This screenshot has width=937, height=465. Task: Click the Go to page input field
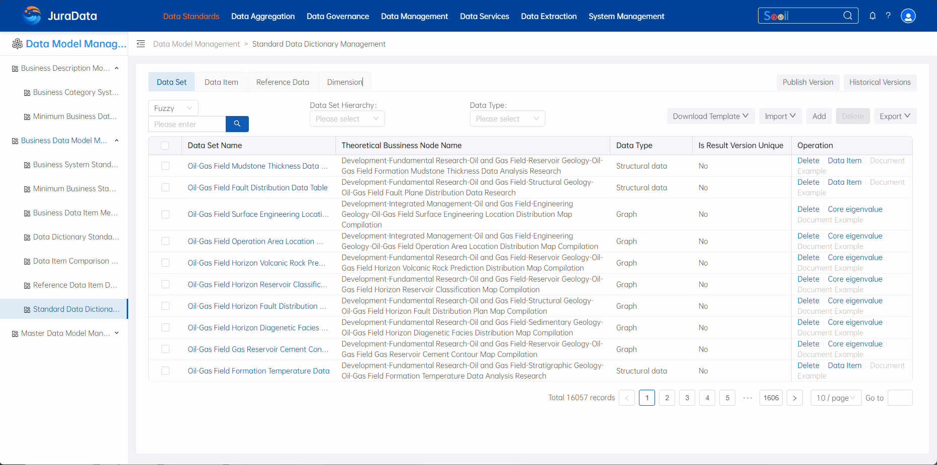[x=900, y=398]
